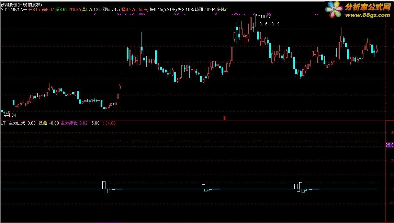Image resolution: width=394 pixels, height=223 pixels.
Task: Click the volume value 量62512.0
Action: pos(92,10)
